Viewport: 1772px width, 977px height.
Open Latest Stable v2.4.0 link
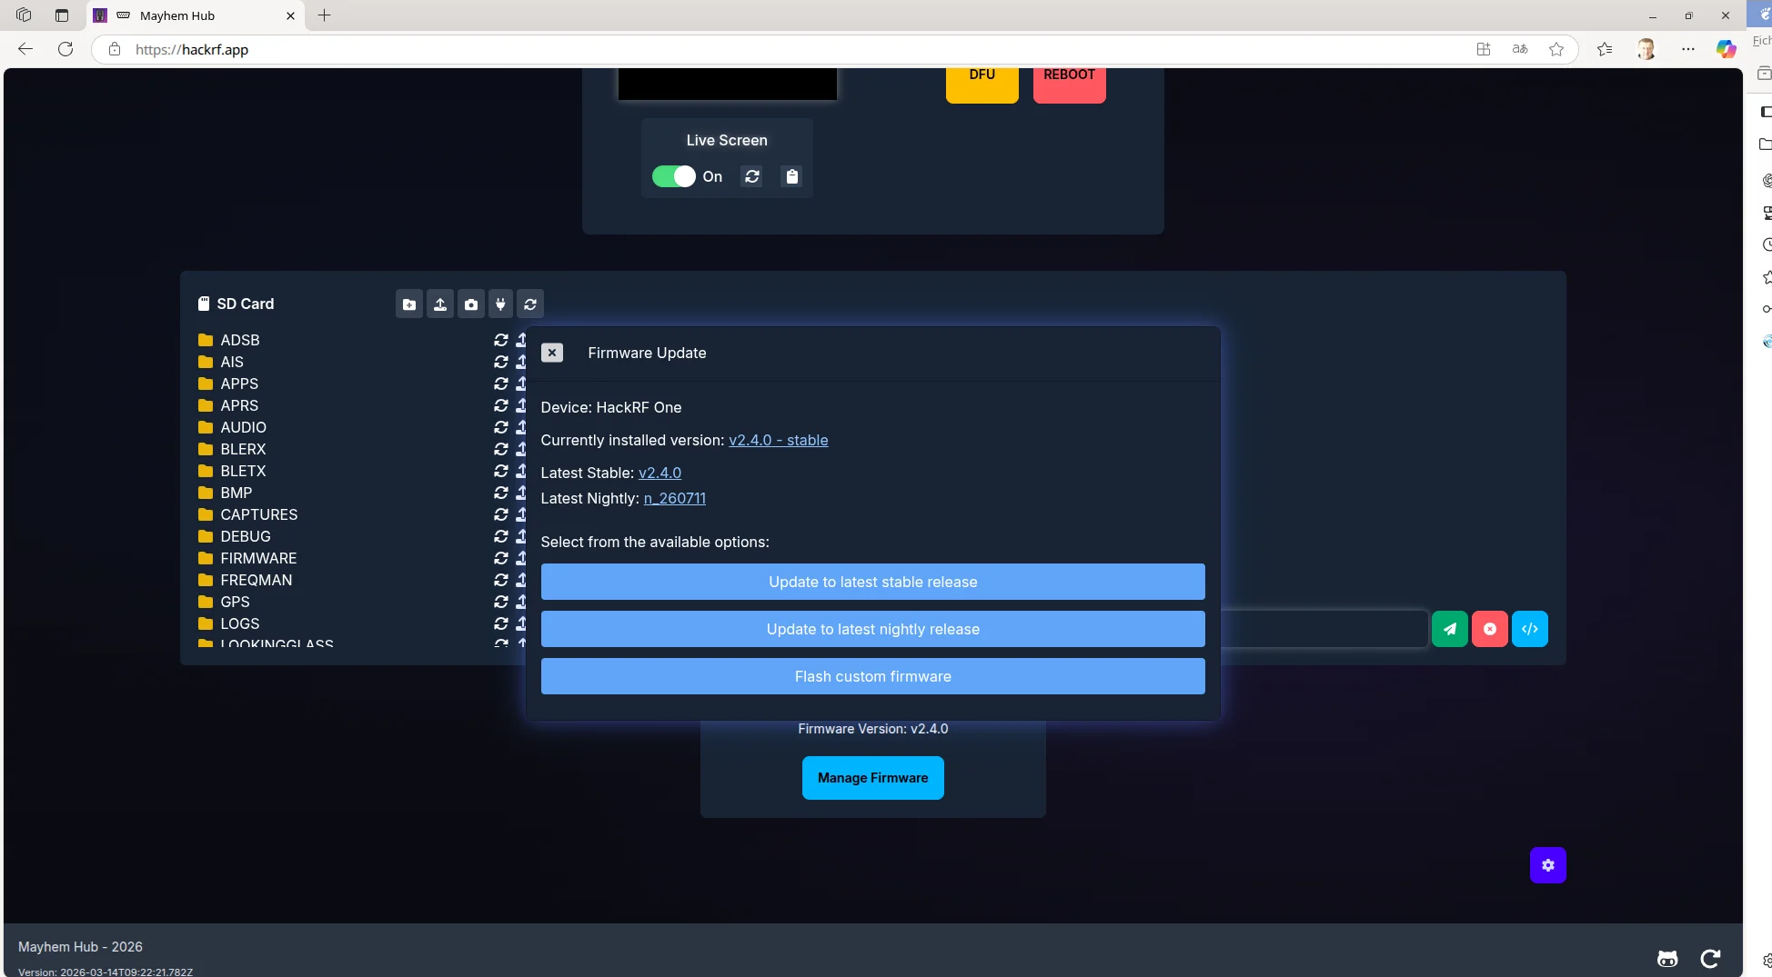point(659,473)
